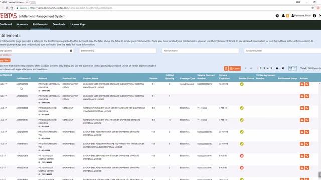Image resolution: width=321 pixels, height=180 pixels.
Task: Focus the Entitlement ID filter field
Action: [x=118, y=51]
